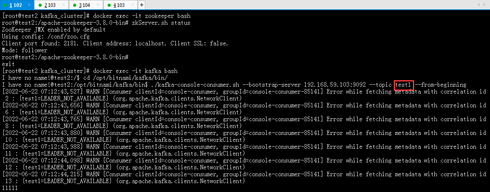
Task: Click the zkServer.sh status command line
Action: 96,23
